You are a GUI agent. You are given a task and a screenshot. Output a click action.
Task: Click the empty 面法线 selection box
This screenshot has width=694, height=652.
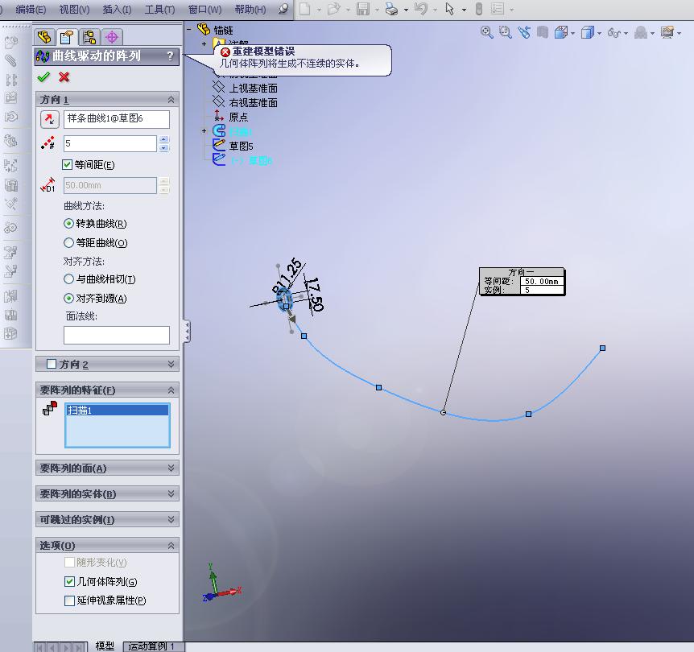click(117, 335)
